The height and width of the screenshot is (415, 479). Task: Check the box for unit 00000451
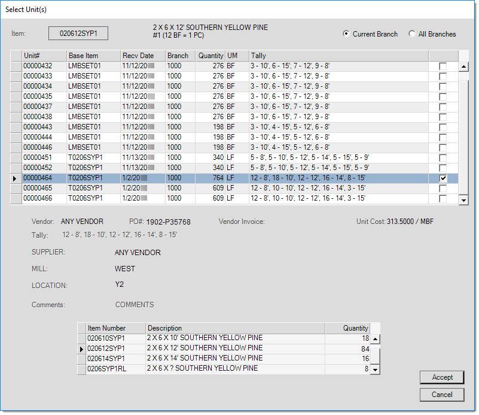(x=443, y=158)
